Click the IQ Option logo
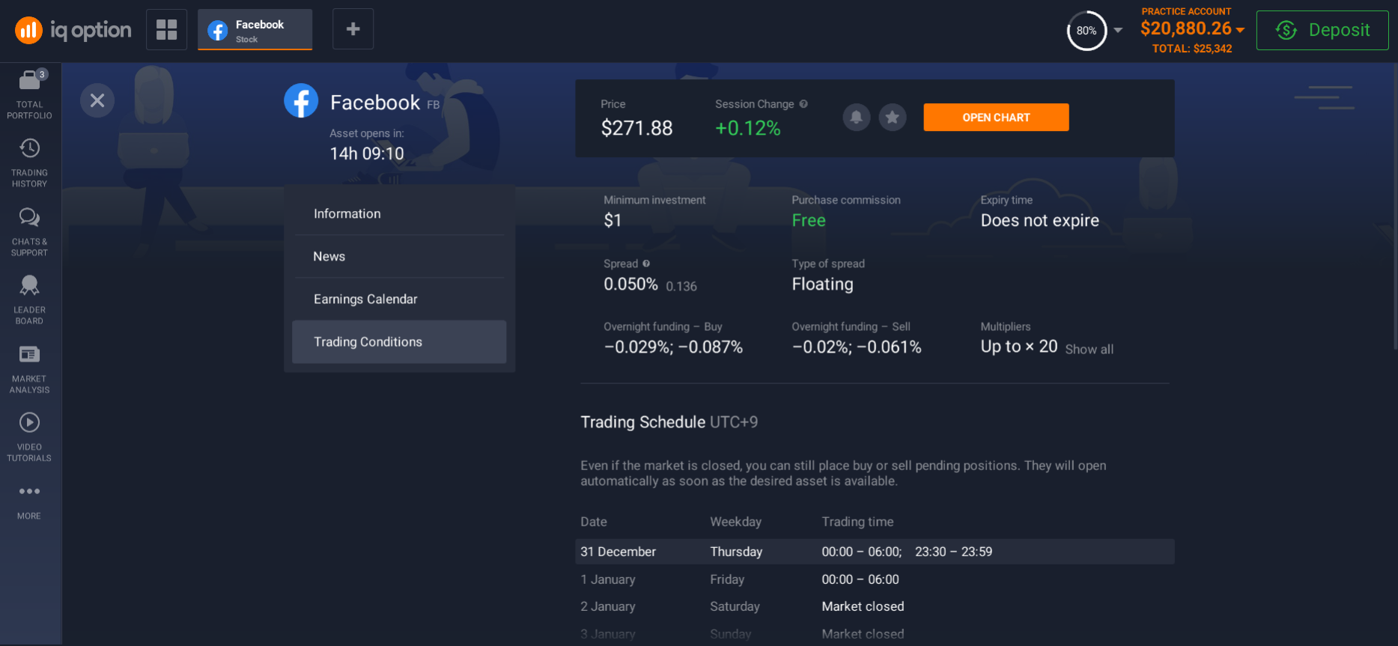This screenshot has width=1398, height=646. pos(73,30)
